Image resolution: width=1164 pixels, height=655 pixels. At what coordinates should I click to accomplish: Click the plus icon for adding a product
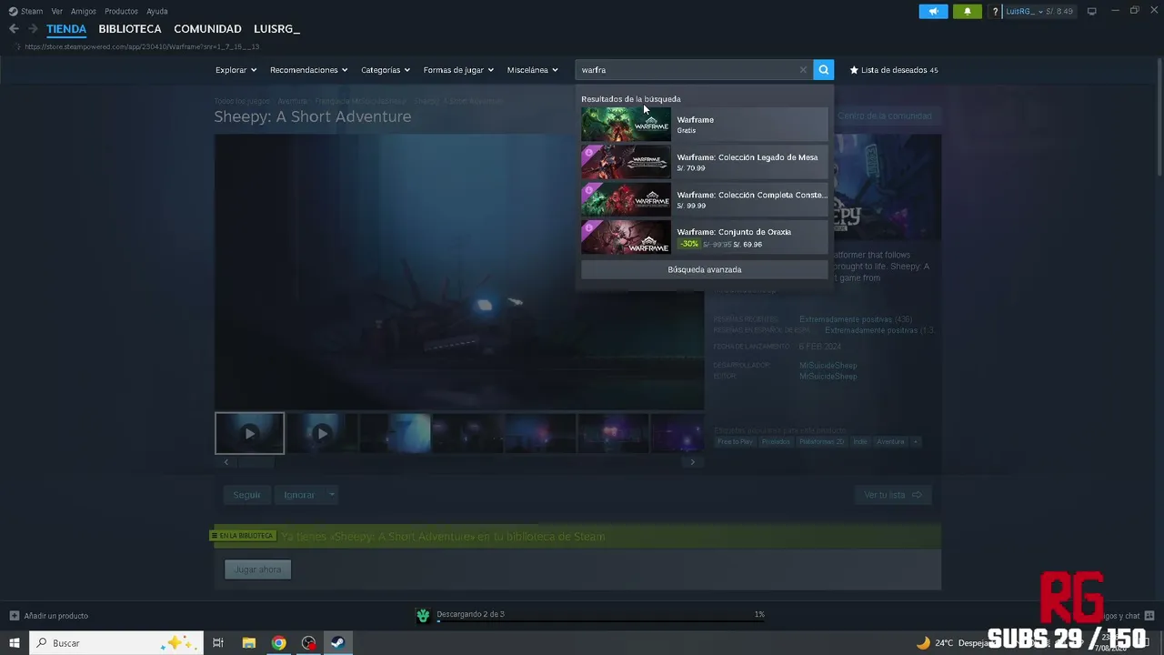(x=14, y=616)
